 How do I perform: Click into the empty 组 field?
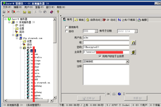[x=106, y=42]
